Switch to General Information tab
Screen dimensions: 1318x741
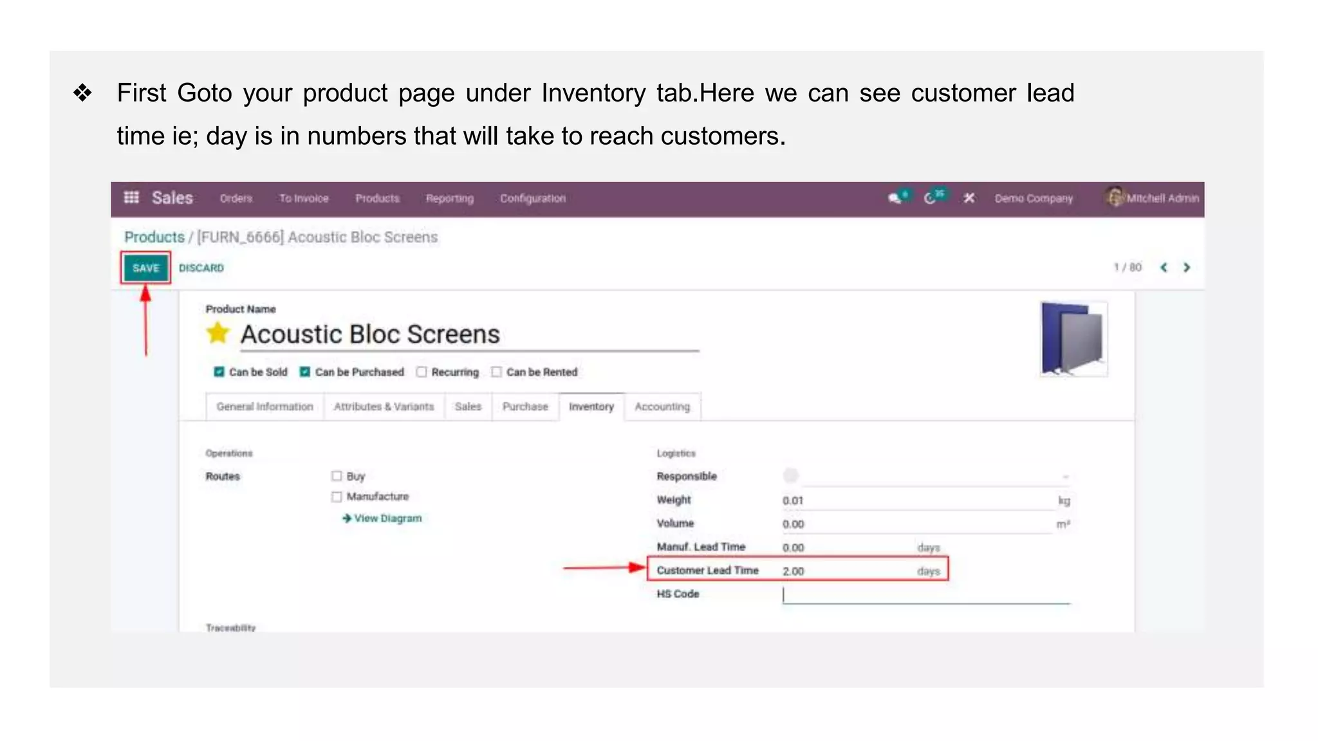pyautogui.click(x=265, y=407)
